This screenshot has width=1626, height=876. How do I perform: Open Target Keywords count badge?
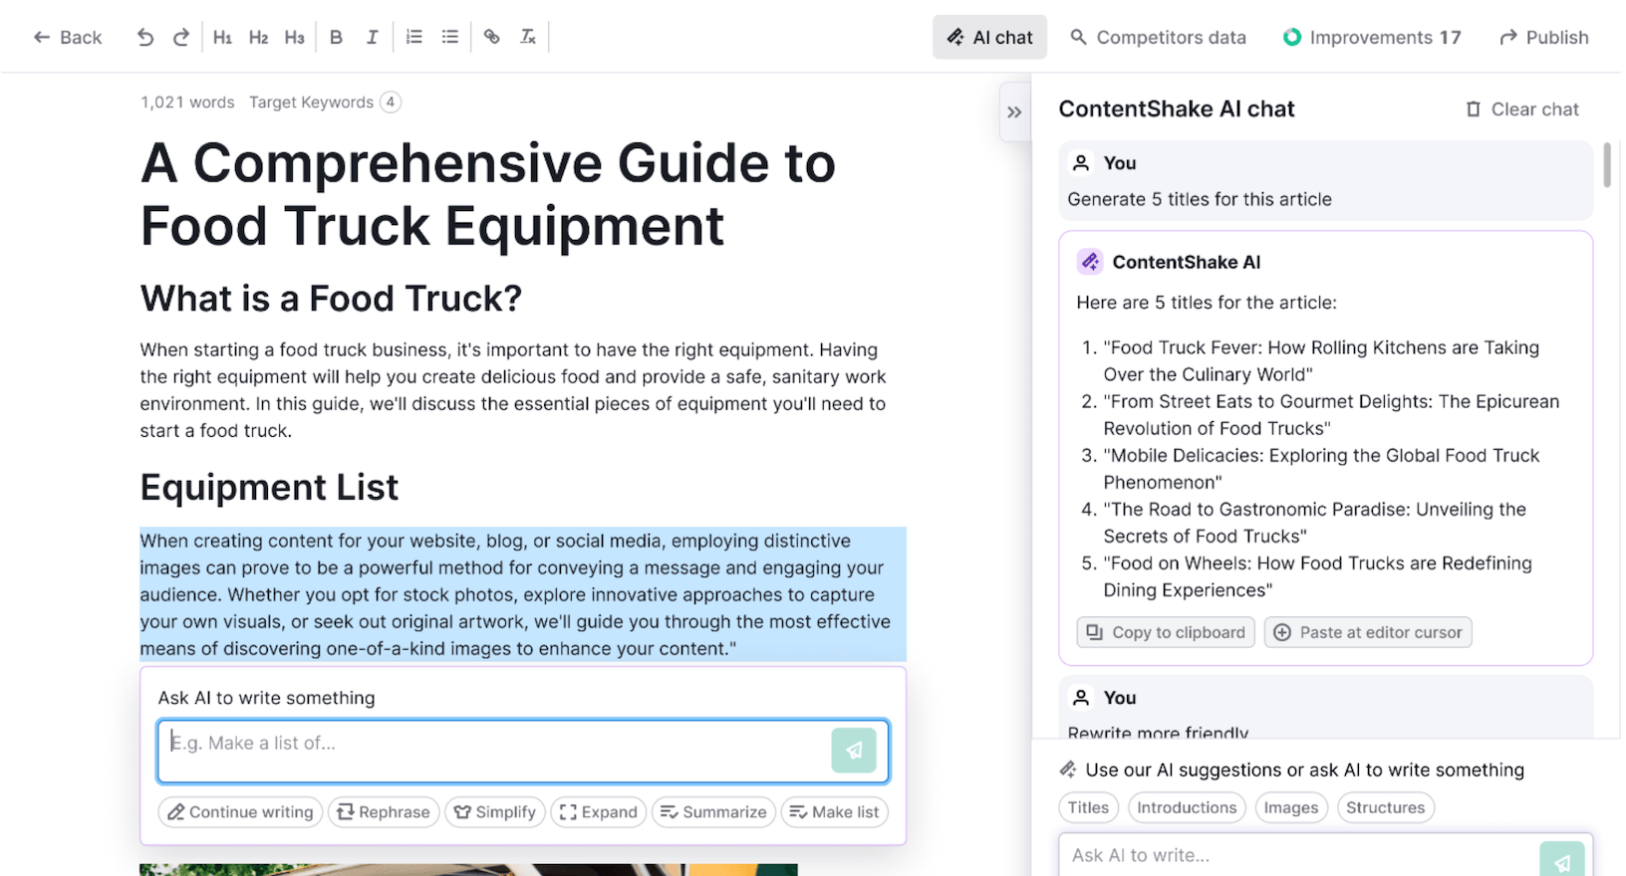[391, 103]
